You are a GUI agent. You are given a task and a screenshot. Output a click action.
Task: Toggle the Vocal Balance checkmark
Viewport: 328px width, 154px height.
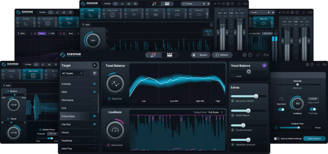point(264,66)
